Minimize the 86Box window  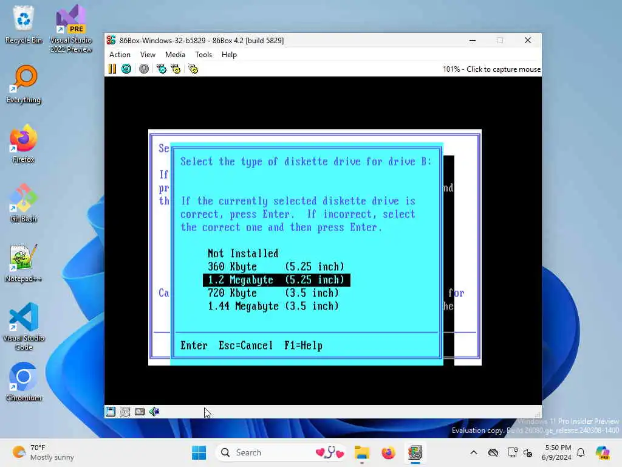(473, 40)
